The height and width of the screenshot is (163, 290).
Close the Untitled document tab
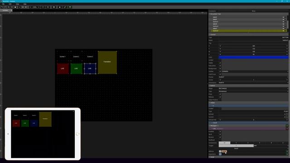(11, 10)
